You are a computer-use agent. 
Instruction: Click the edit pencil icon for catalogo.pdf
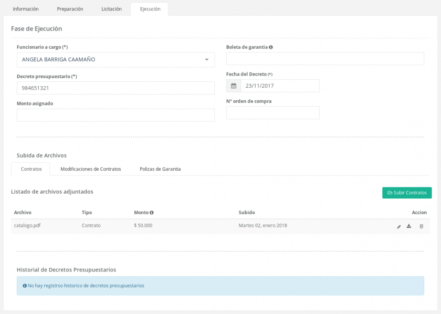(398, 226)
